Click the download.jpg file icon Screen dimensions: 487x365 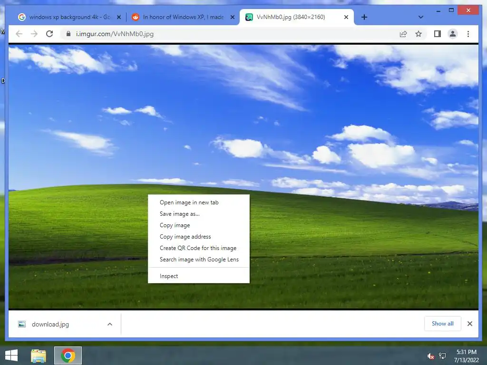[22, 324]
